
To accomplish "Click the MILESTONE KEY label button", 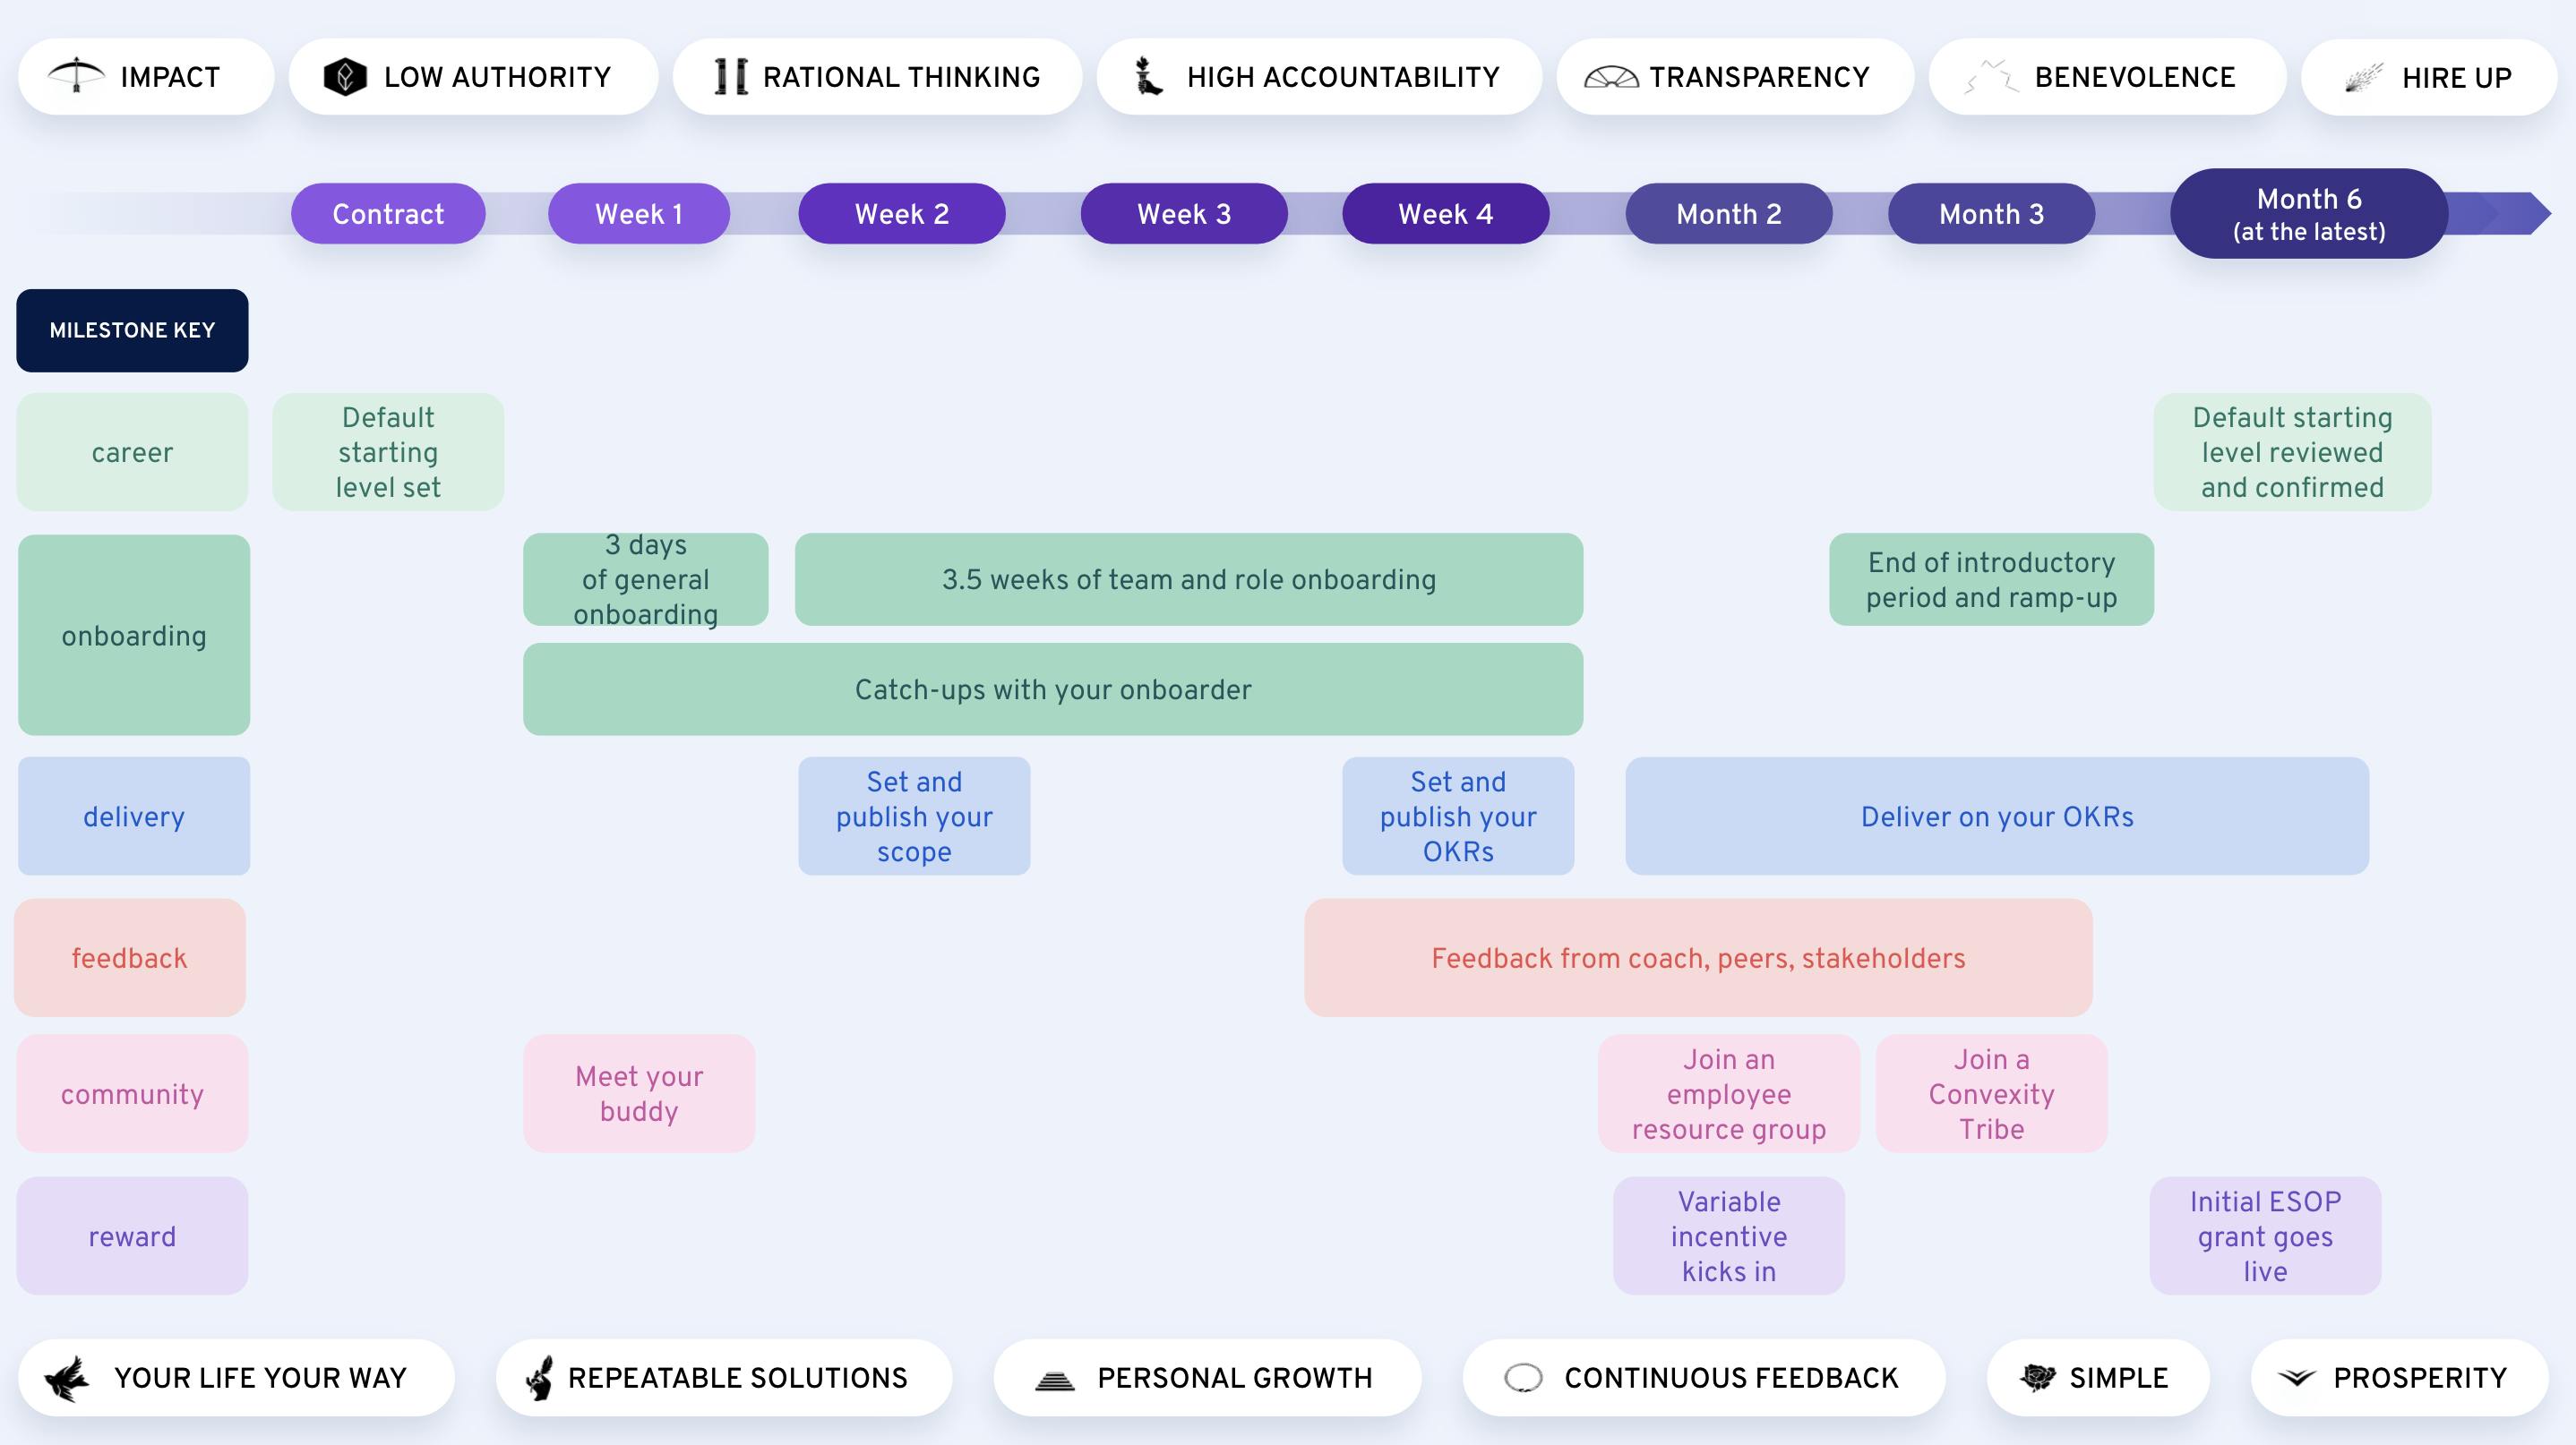I will [133, 329].
